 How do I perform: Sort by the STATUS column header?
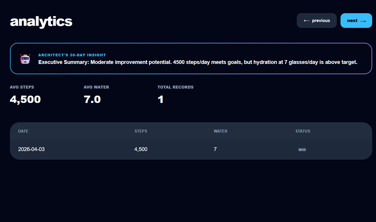[303, 131]
